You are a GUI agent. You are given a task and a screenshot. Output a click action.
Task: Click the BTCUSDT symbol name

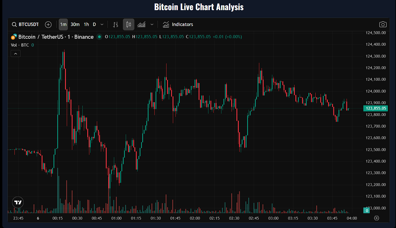click(x=29, y=24)
